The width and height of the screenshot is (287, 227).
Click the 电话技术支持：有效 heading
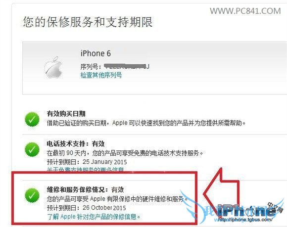pos(76,144)
